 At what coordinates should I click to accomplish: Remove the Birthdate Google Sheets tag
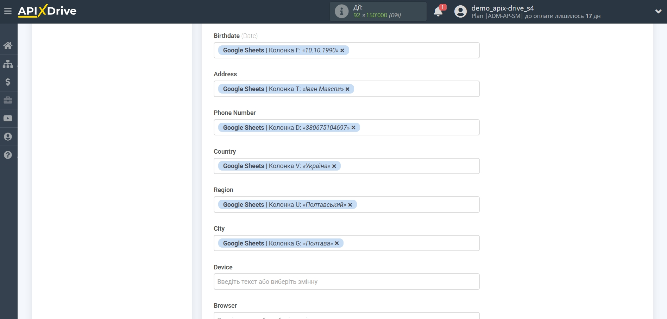point(342,51)
